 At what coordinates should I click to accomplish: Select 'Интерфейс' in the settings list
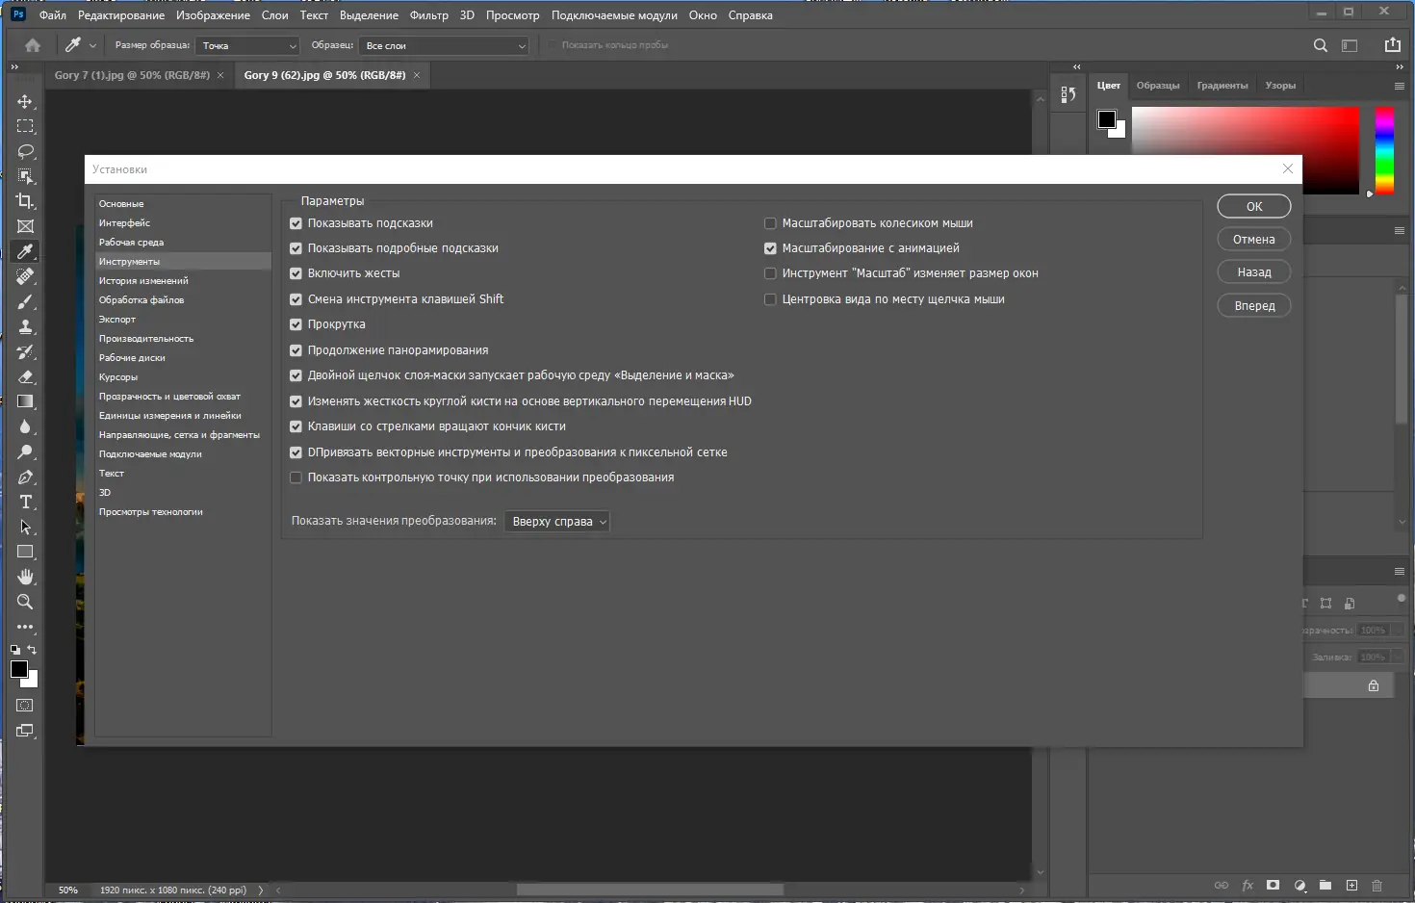pos(124,223)
